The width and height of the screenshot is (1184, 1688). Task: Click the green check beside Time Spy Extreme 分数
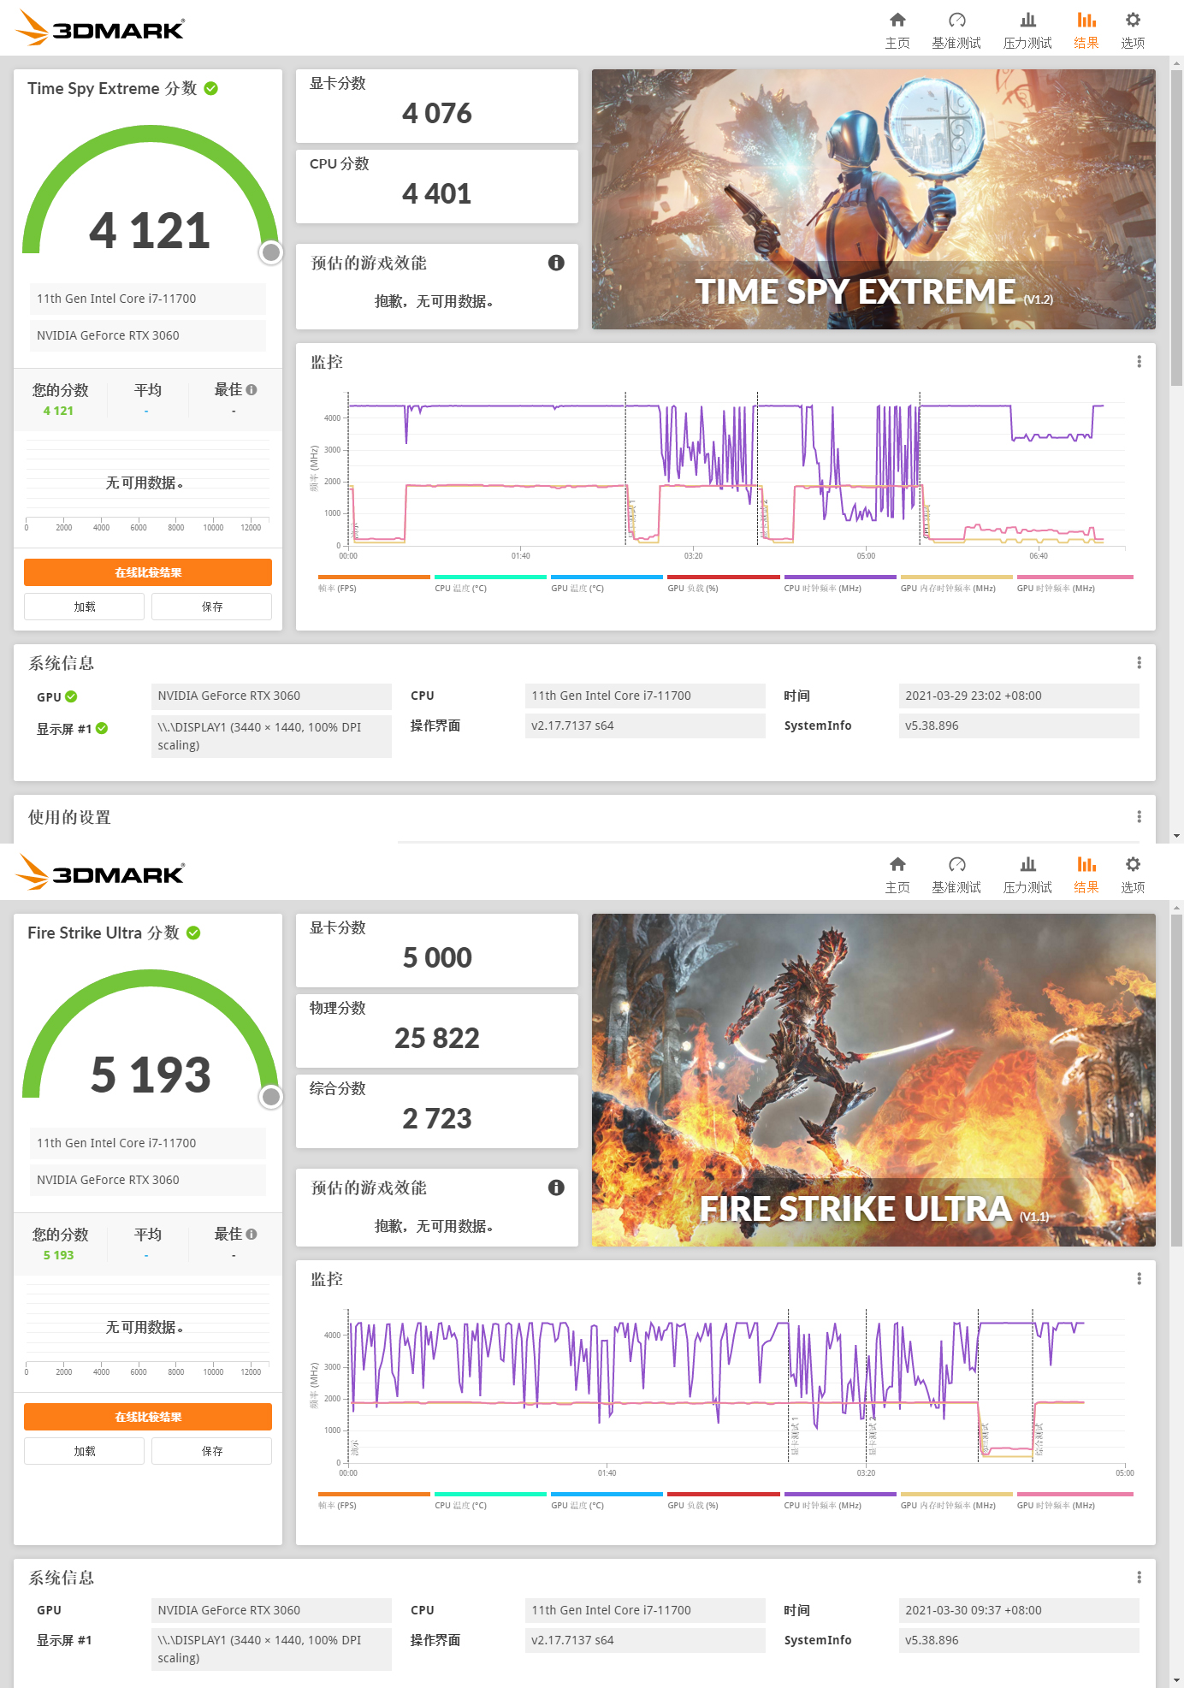pyautogui.click(x=211, y=88)
